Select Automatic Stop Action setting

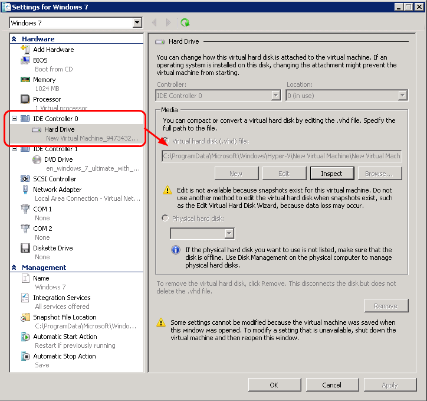64,356
